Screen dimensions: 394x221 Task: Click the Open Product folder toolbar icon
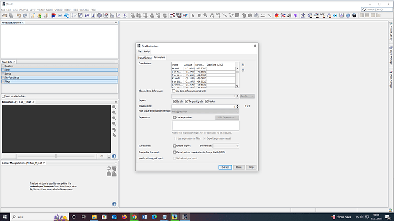point(5,15)
